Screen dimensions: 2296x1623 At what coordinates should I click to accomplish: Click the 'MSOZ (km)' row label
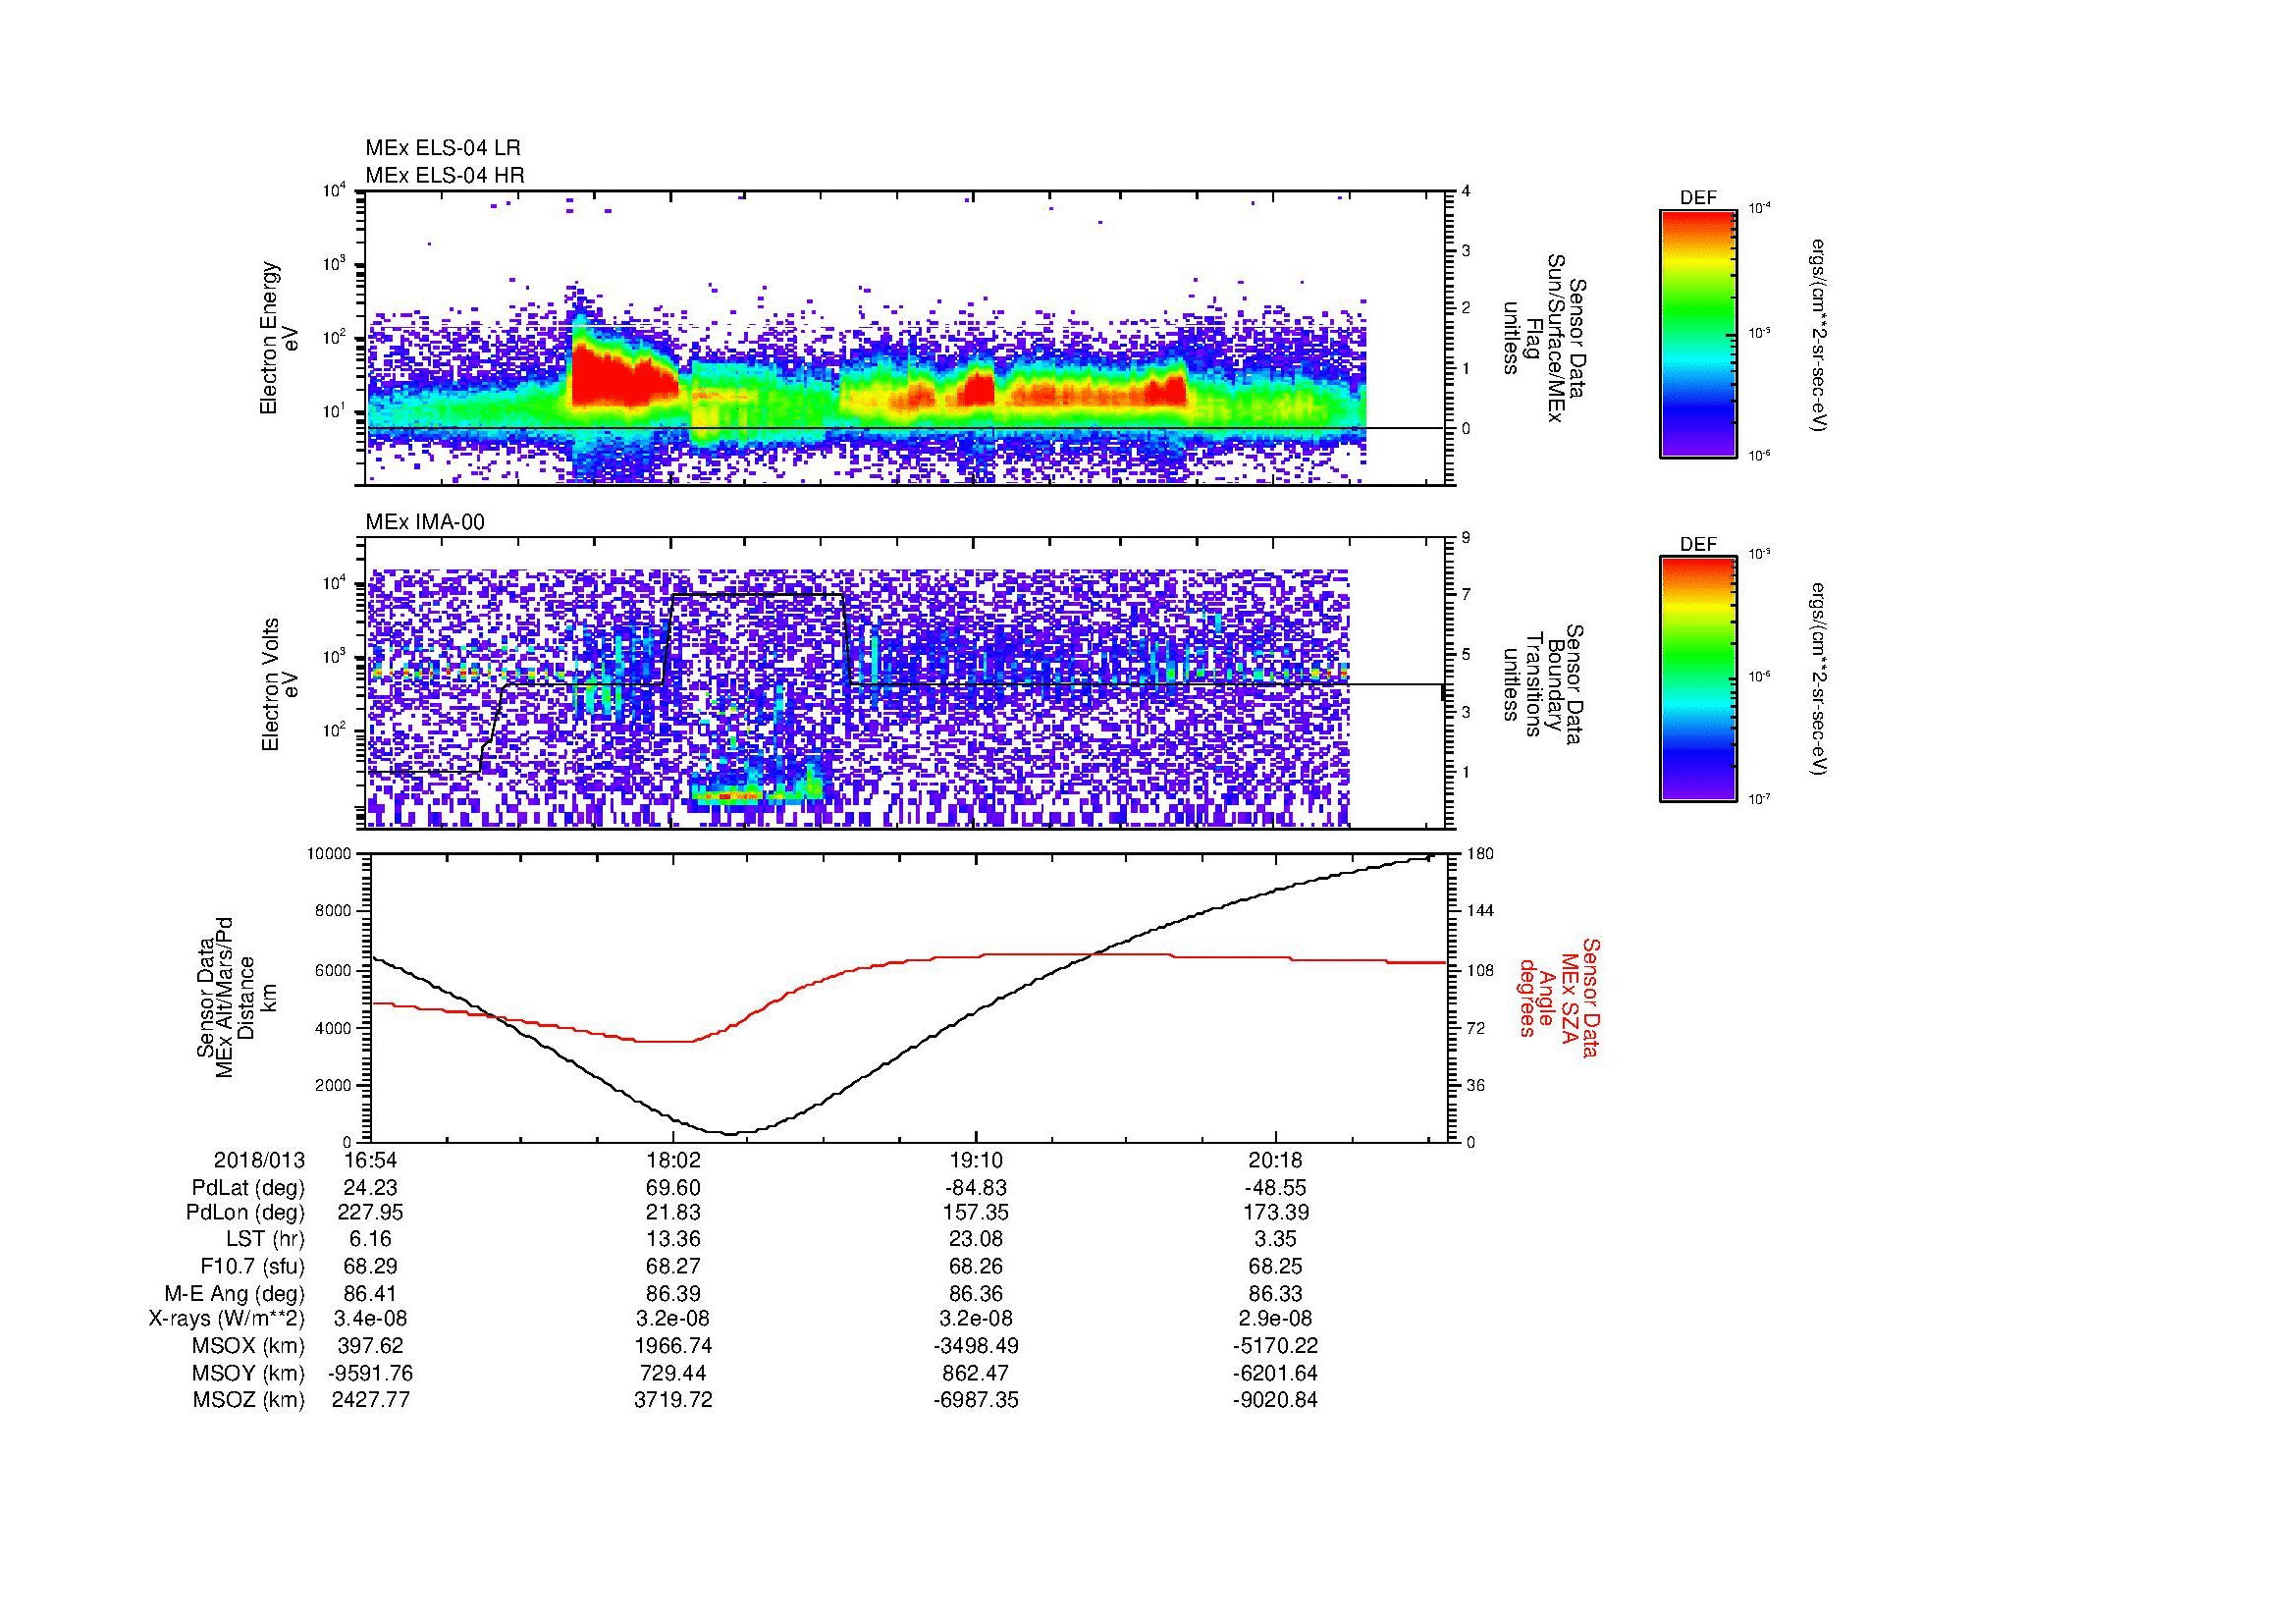tap(248, 1400)
